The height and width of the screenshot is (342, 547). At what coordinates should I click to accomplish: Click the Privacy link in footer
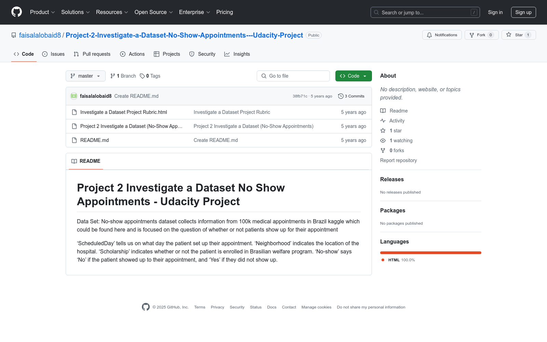pos(217,307)
